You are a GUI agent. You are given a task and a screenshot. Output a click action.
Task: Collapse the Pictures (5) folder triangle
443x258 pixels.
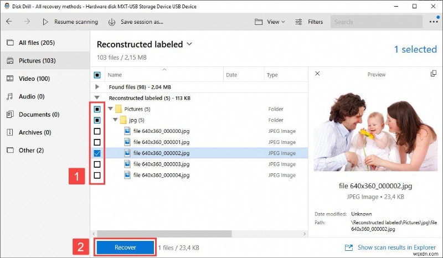(x=110, y=109)
